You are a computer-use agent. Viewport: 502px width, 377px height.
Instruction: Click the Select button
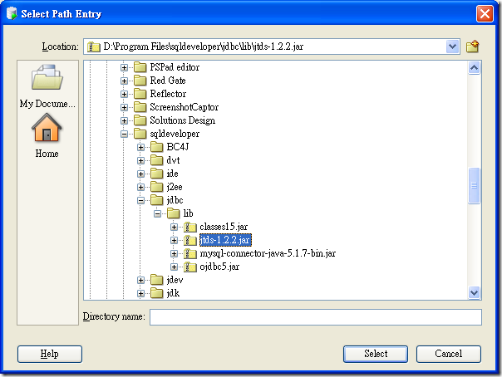[x=376, y=354]
